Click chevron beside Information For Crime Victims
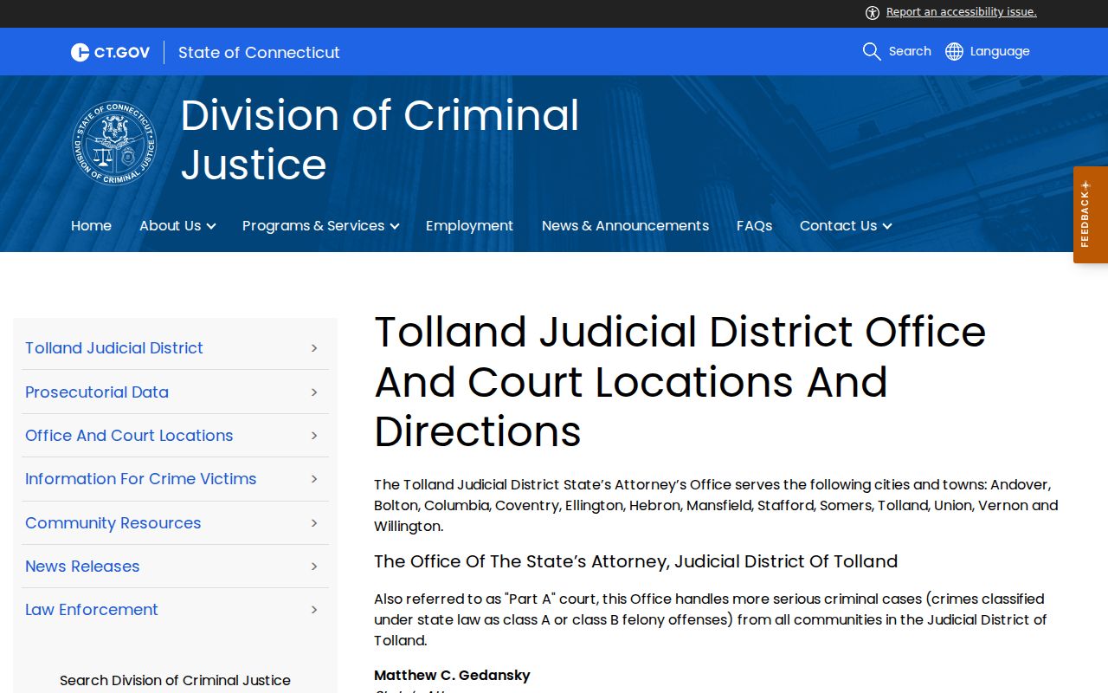 point(314,478)
